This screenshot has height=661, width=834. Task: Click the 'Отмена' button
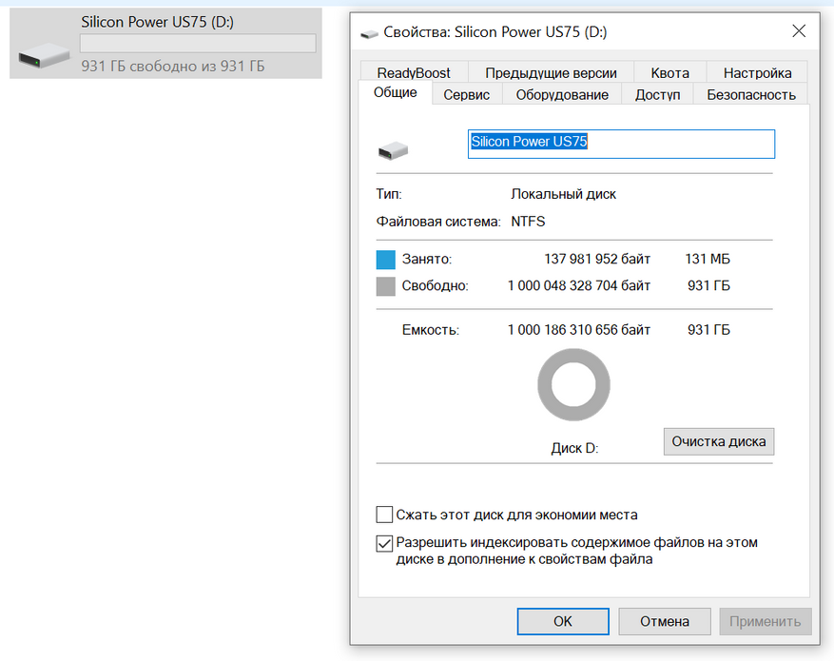(x=664, y=621)
